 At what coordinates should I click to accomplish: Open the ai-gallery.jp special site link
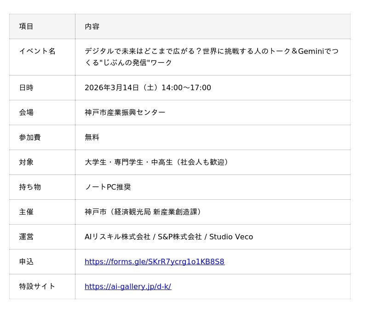point(127,287)
